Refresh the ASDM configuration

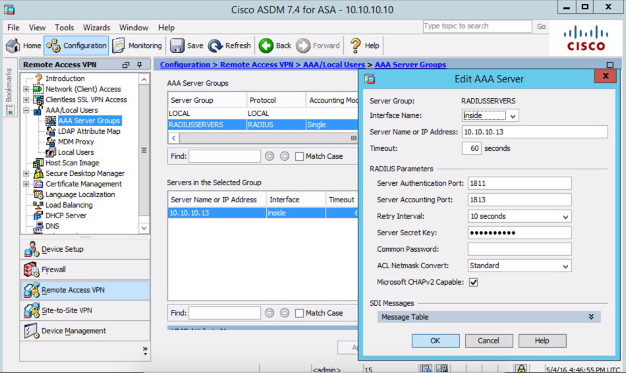coord(229,45)
